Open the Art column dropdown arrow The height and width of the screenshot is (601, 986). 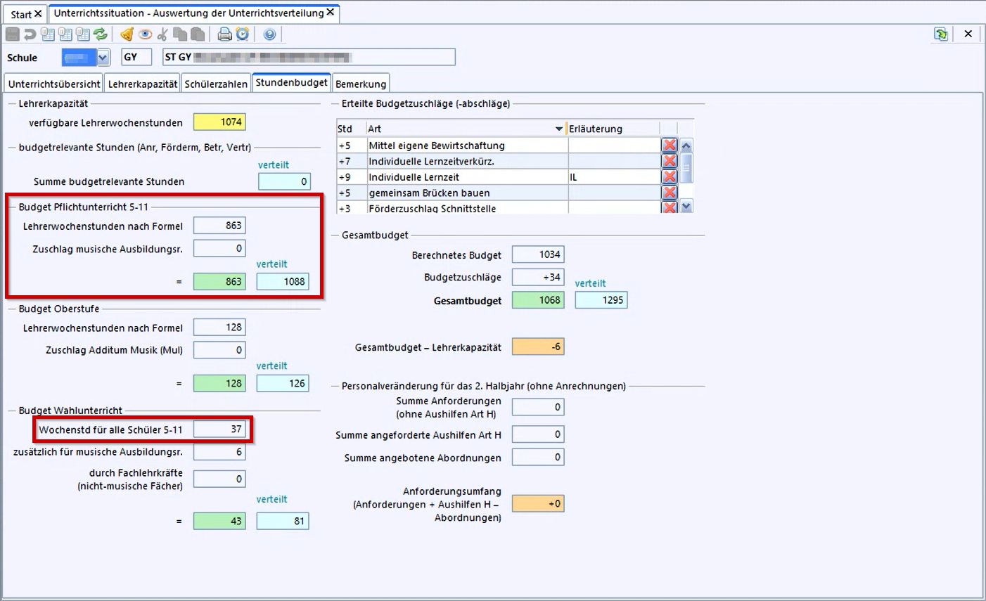tap(559, 129)
